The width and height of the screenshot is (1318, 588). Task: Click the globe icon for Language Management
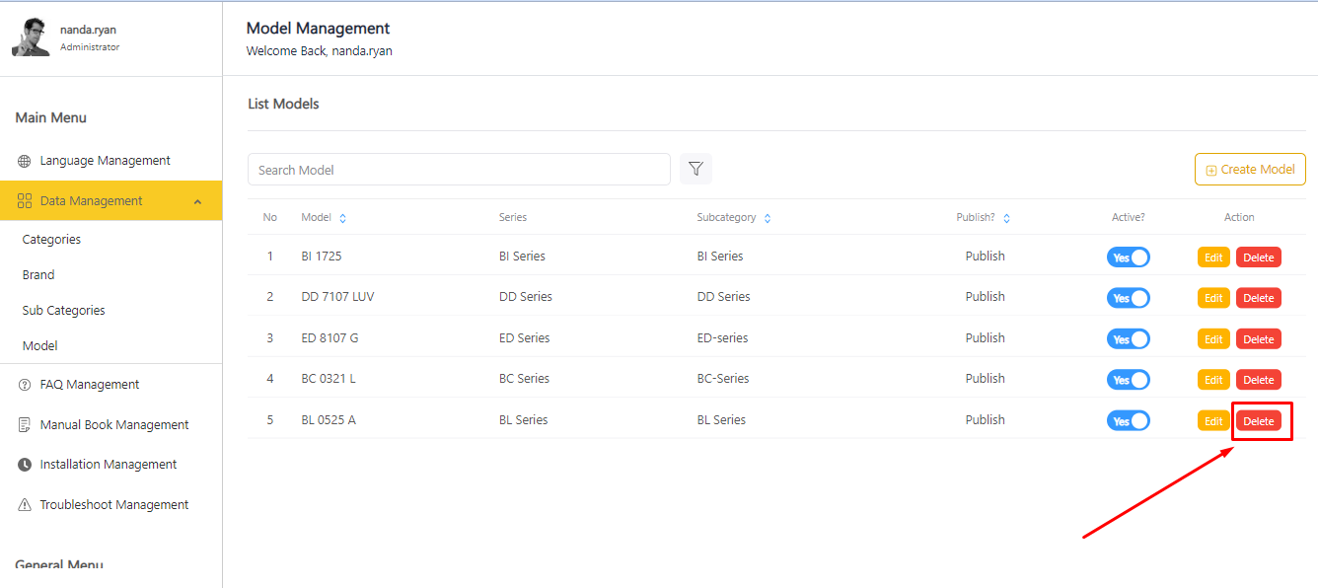click(x=25, y=161)
